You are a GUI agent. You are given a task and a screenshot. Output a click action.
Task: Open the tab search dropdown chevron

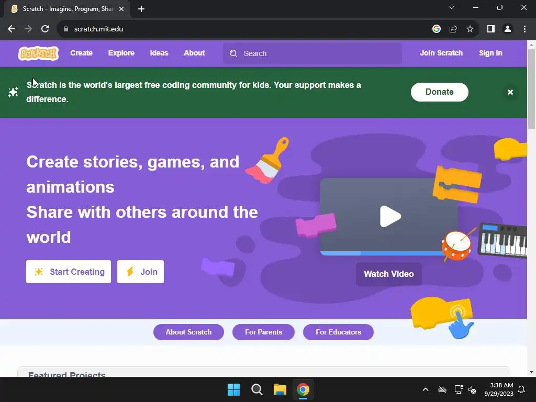pos(452,7)
